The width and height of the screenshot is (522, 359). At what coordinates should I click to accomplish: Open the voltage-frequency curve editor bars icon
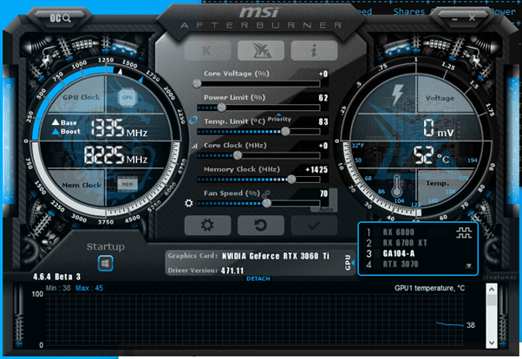pos(194,146)
